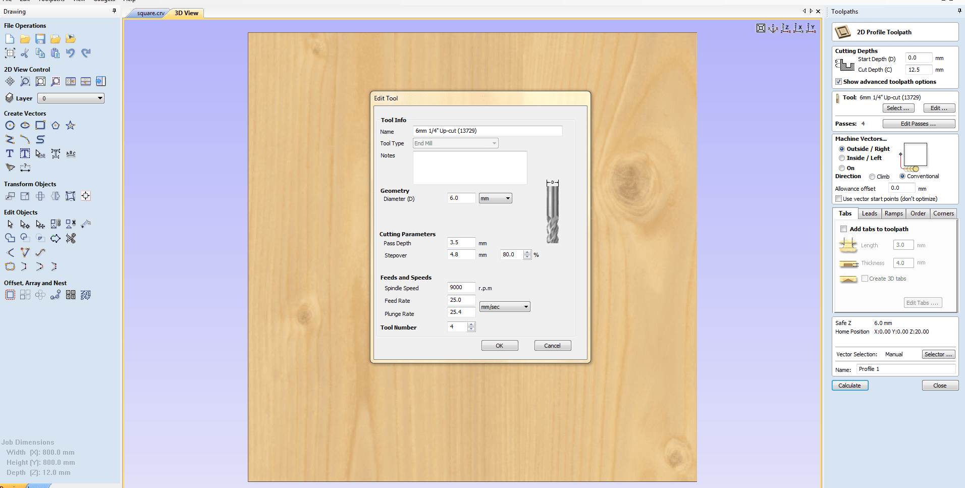This screenshot has height=488, width=965.
Task: Open the Layer dropdown
Action: click(x=71, y=98)
